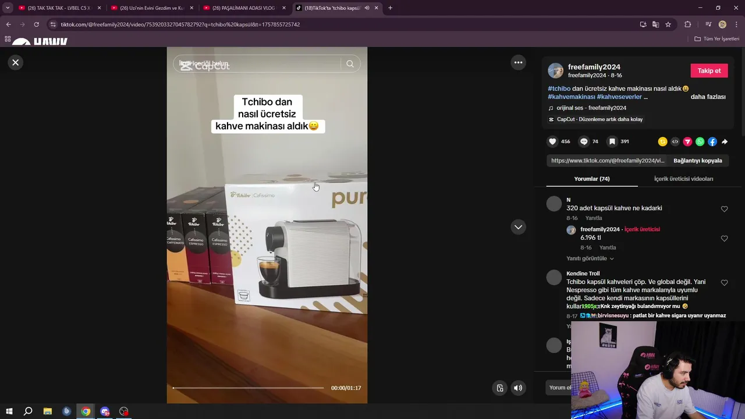This screenshot has width=745, height=419.
Task: Like the video with heart icon
Action: pos(552,141)
